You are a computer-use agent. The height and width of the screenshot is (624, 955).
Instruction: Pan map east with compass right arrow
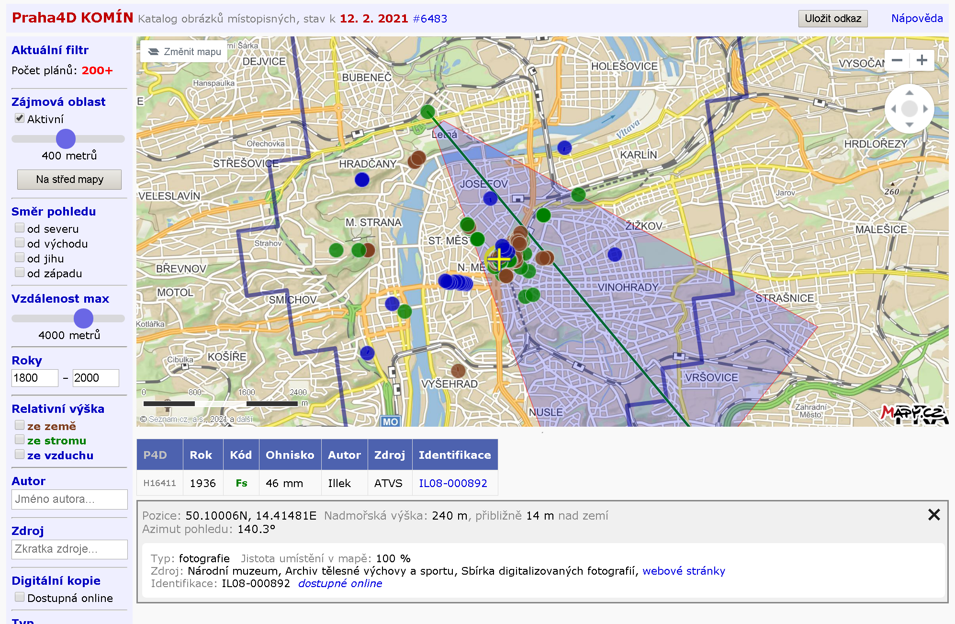(x=926, y=109)
